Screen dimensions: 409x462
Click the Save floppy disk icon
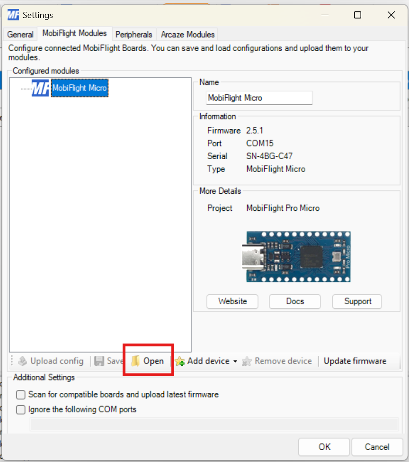point(99,361)
